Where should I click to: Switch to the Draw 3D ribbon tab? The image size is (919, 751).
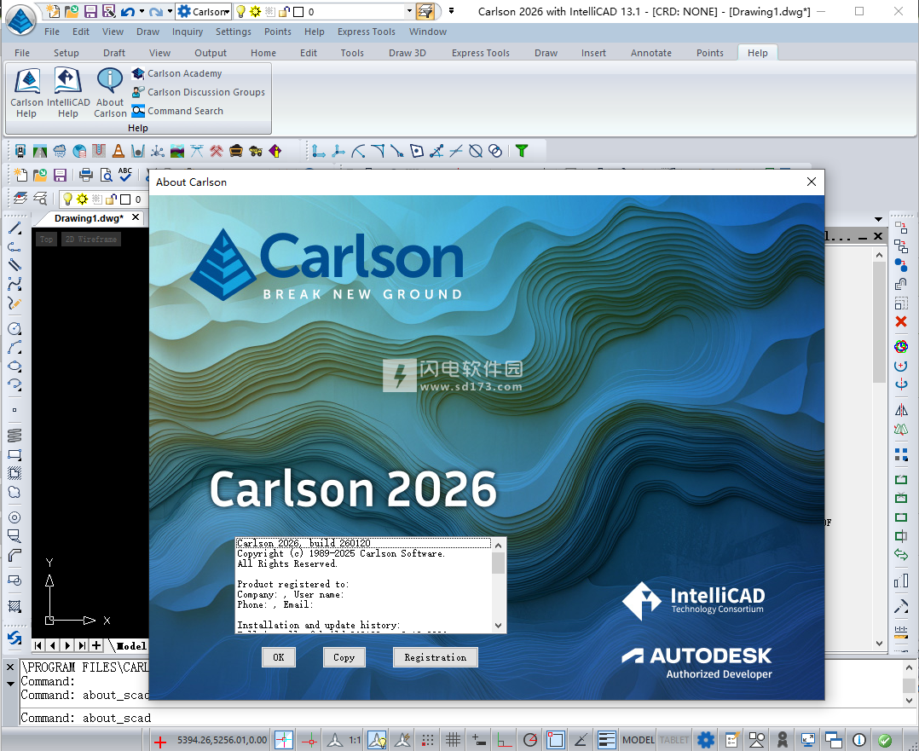[x=407, y=53]
